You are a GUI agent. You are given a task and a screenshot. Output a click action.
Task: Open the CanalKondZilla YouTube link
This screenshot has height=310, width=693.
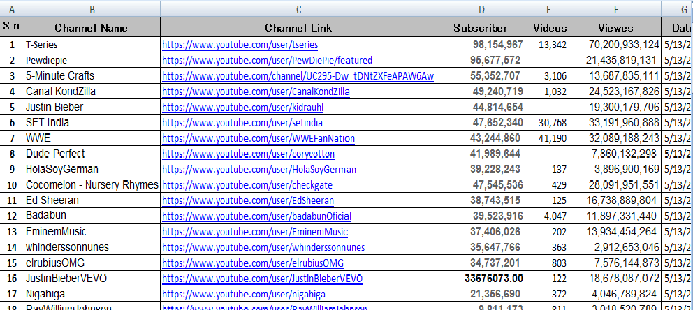point(256,91)
